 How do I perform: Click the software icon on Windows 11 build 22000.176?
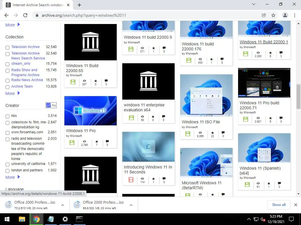coord(189,60)
